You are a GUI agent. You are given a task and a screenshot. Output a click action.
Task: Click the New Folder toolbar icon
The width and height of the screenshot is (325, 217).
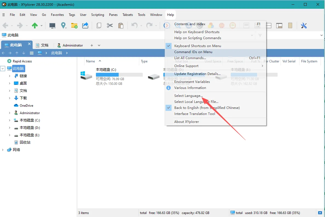point(74,25)
